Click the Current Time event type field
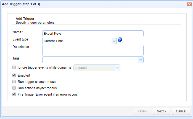The height and width of the screenshot is (119, 193). tap(77, 41)
